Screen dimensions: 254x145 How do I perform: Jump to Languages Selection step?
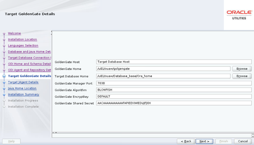click(23, 45)
